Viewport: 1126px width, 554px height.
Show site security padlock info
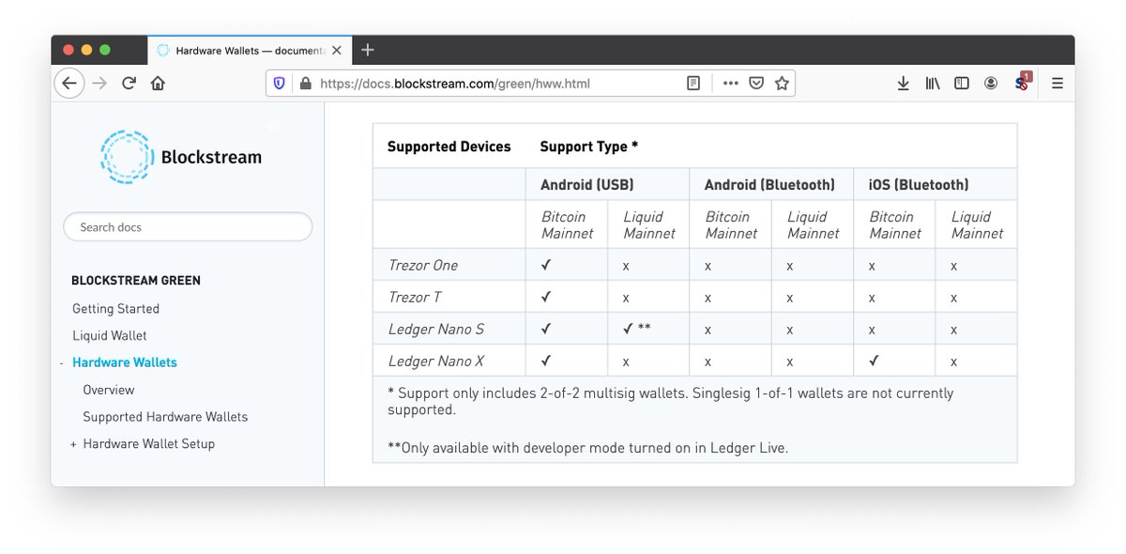click(304, 84)
